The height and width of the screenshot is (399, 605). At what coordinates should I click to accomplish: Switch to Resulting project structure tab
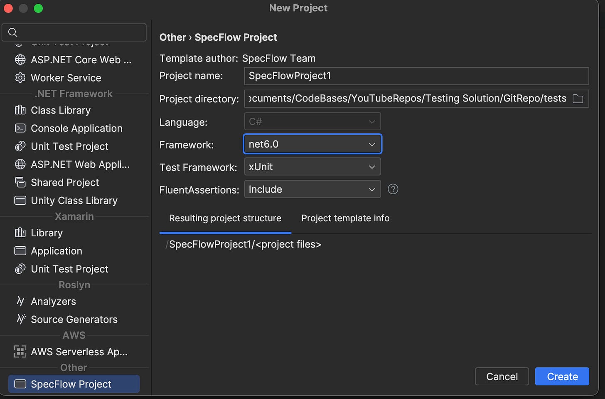click(x=225, y=218)
